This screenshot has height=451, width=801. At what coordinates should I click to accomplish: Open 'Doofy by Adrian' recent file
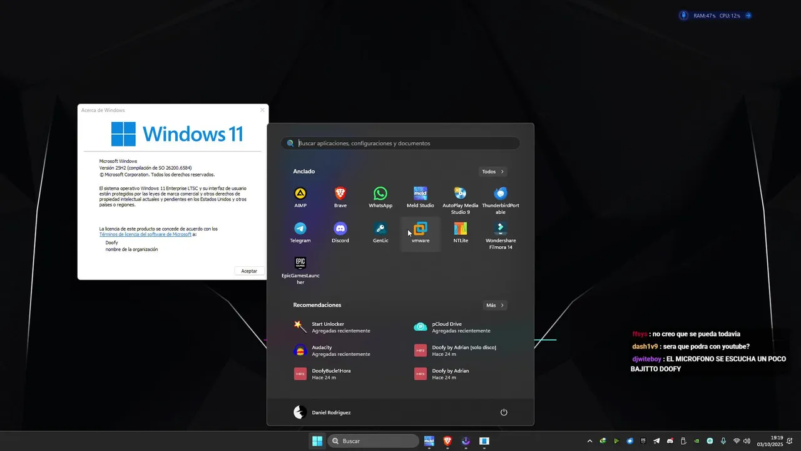[461, 373]
